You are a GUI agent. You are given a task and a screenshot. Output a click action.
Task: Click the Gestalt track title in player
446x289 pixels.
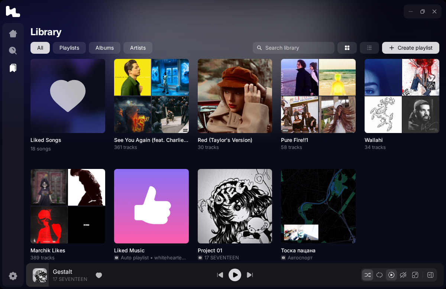point(62,272)
